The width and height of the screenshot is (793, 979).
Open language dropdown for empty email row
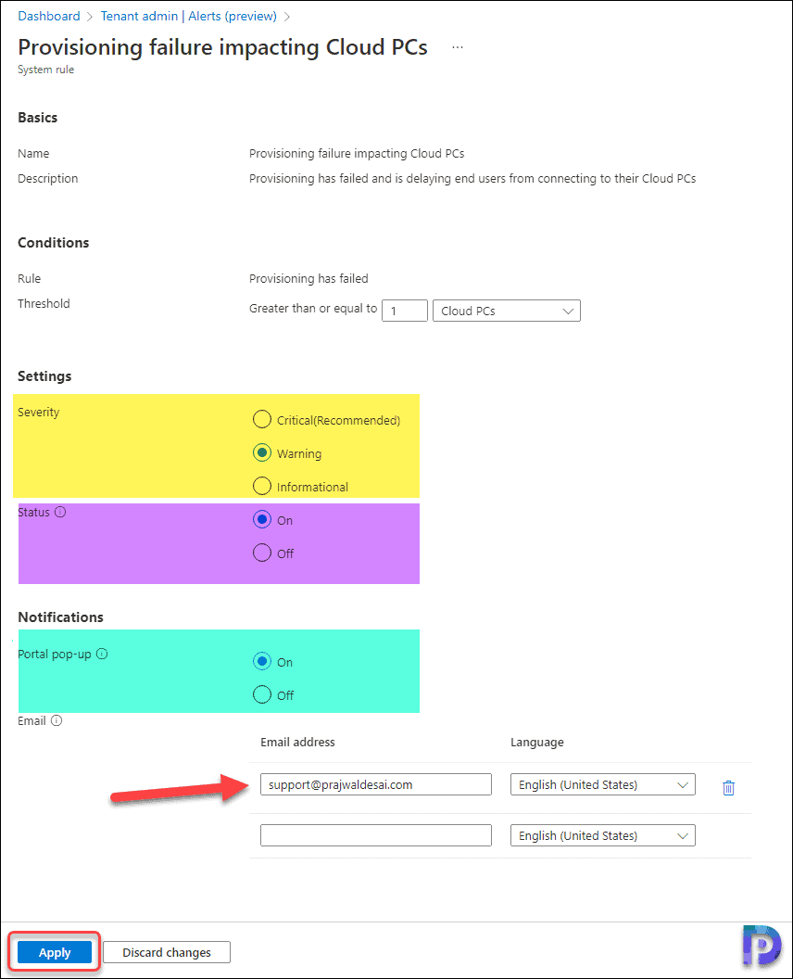coord(603,835)
